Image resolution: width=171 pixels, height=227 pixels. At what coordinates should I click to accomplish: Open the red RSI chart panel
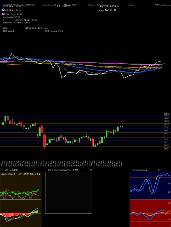pyautogui.click(x=150, y=213)
